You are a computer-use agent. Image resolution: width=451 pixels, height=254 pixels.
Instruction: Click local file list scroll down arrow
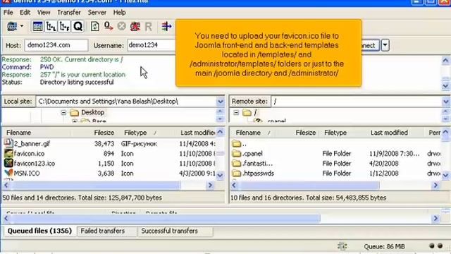point(220,176)
